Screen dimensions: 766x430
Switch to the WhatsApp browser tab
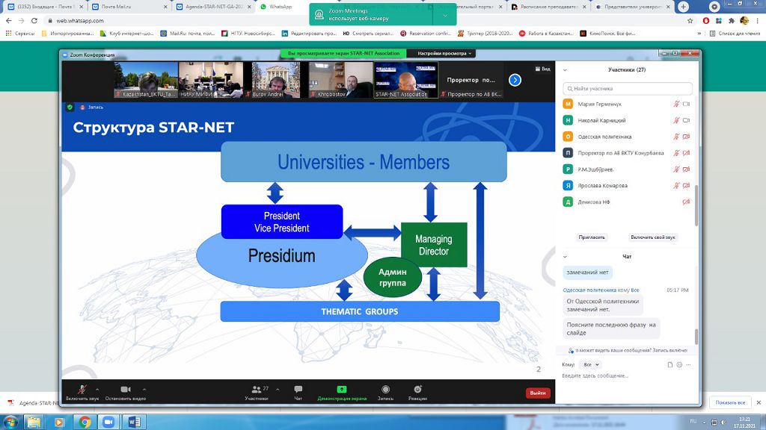295,7
